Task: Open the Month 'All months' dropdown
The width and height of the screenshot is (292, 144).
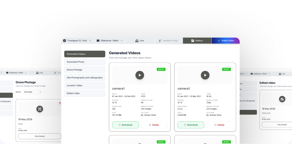Action: (32, 92)
